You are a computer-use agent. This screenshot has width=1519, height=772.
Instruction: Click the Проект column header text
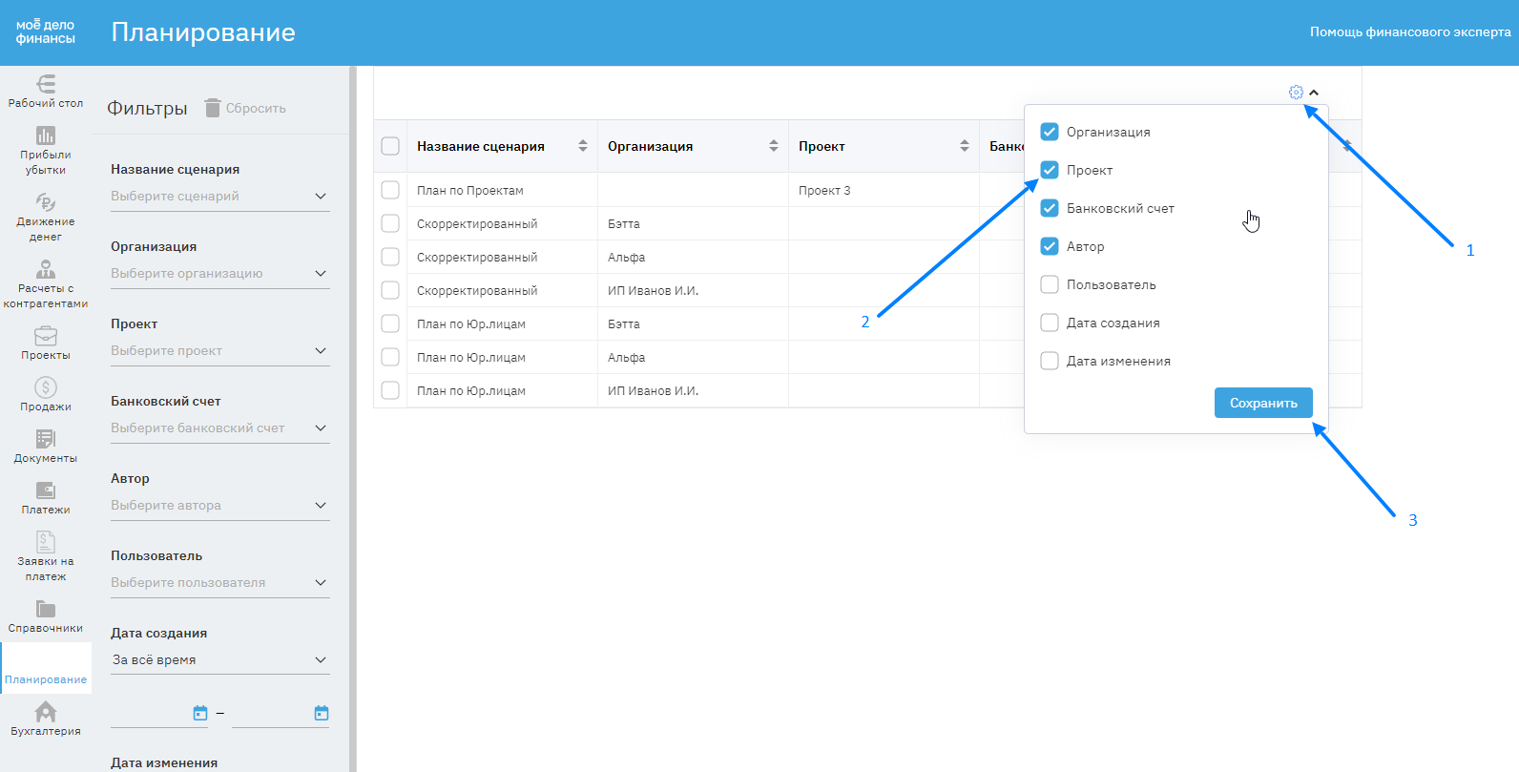(x=822, y=147)
